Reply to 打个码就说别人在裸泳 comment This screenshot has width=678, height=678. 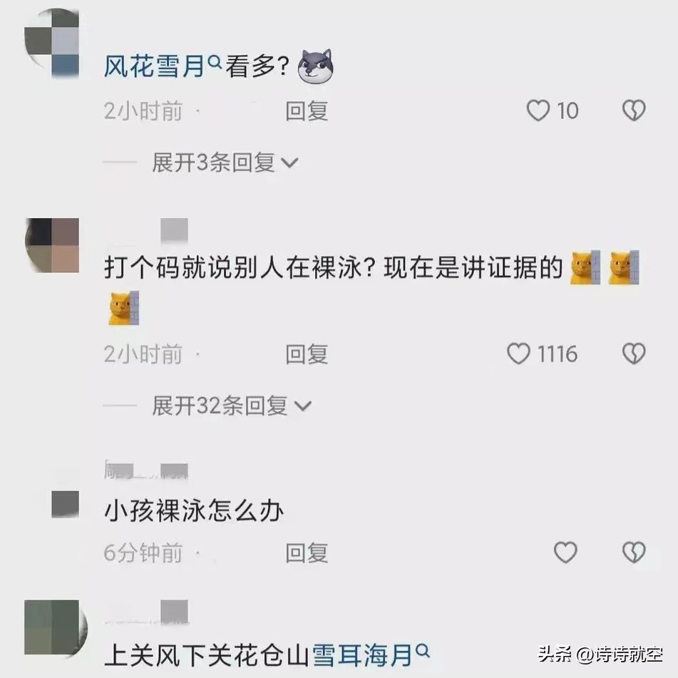(x=307, y=354)
